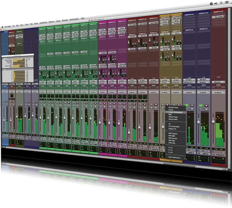
Task: Open Spotlight search magnifier icon
Action: 221,3
